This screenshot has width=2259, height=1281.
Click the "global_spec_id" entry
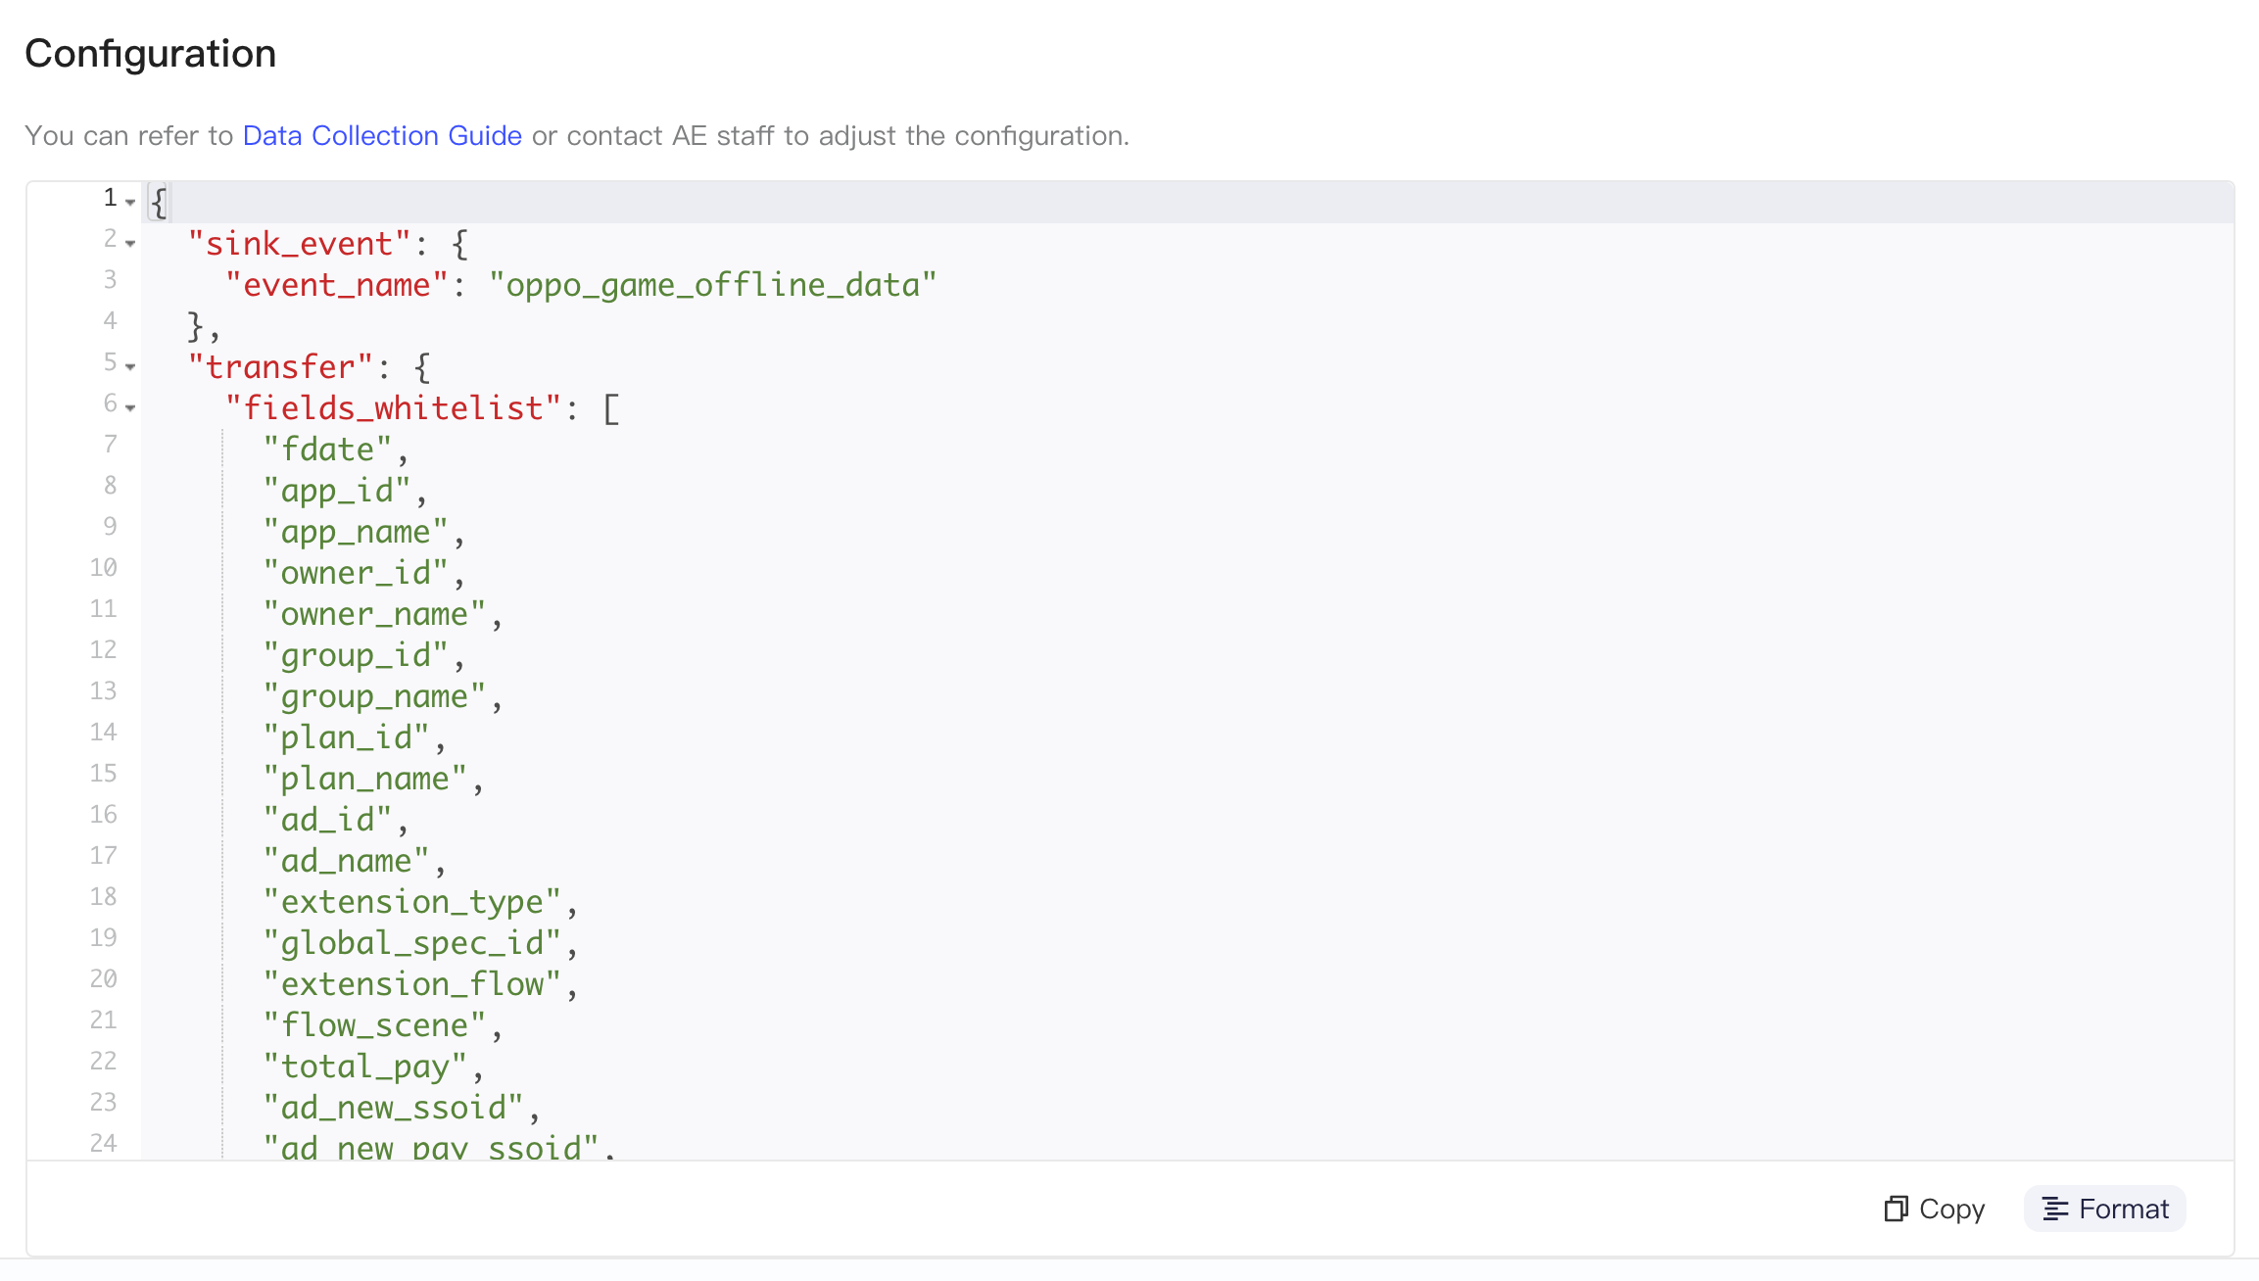point(411,942)
